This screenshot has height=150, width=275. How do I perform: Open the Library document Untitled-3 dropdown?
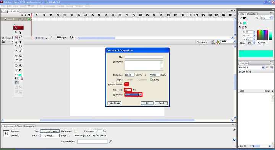(263, 68)
